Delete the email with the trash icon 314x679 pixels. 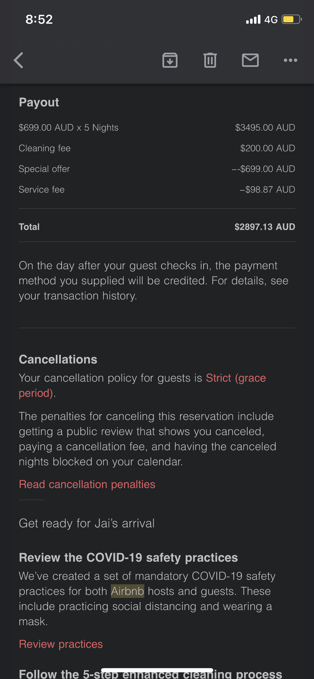(x=210, y=60)
